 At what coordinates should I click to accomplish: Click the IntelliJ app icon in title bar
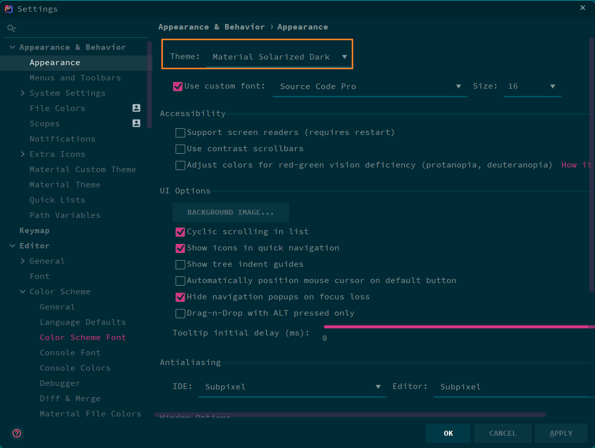pos(8,9)
